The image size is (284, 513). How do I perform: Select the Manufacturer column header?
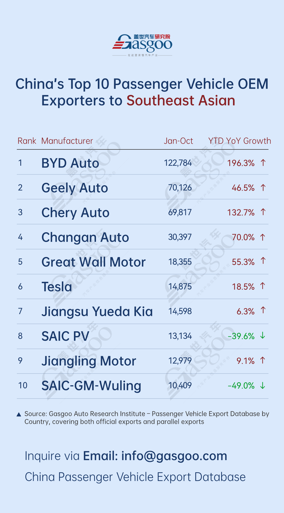(x=67, y=141)
